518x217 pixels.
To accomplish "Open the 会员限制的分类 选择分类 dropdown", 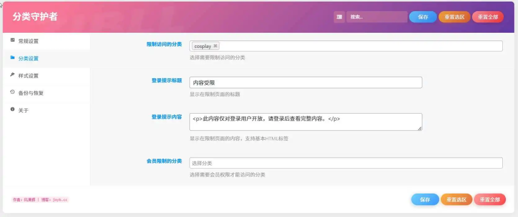I will tap(346, 163).
